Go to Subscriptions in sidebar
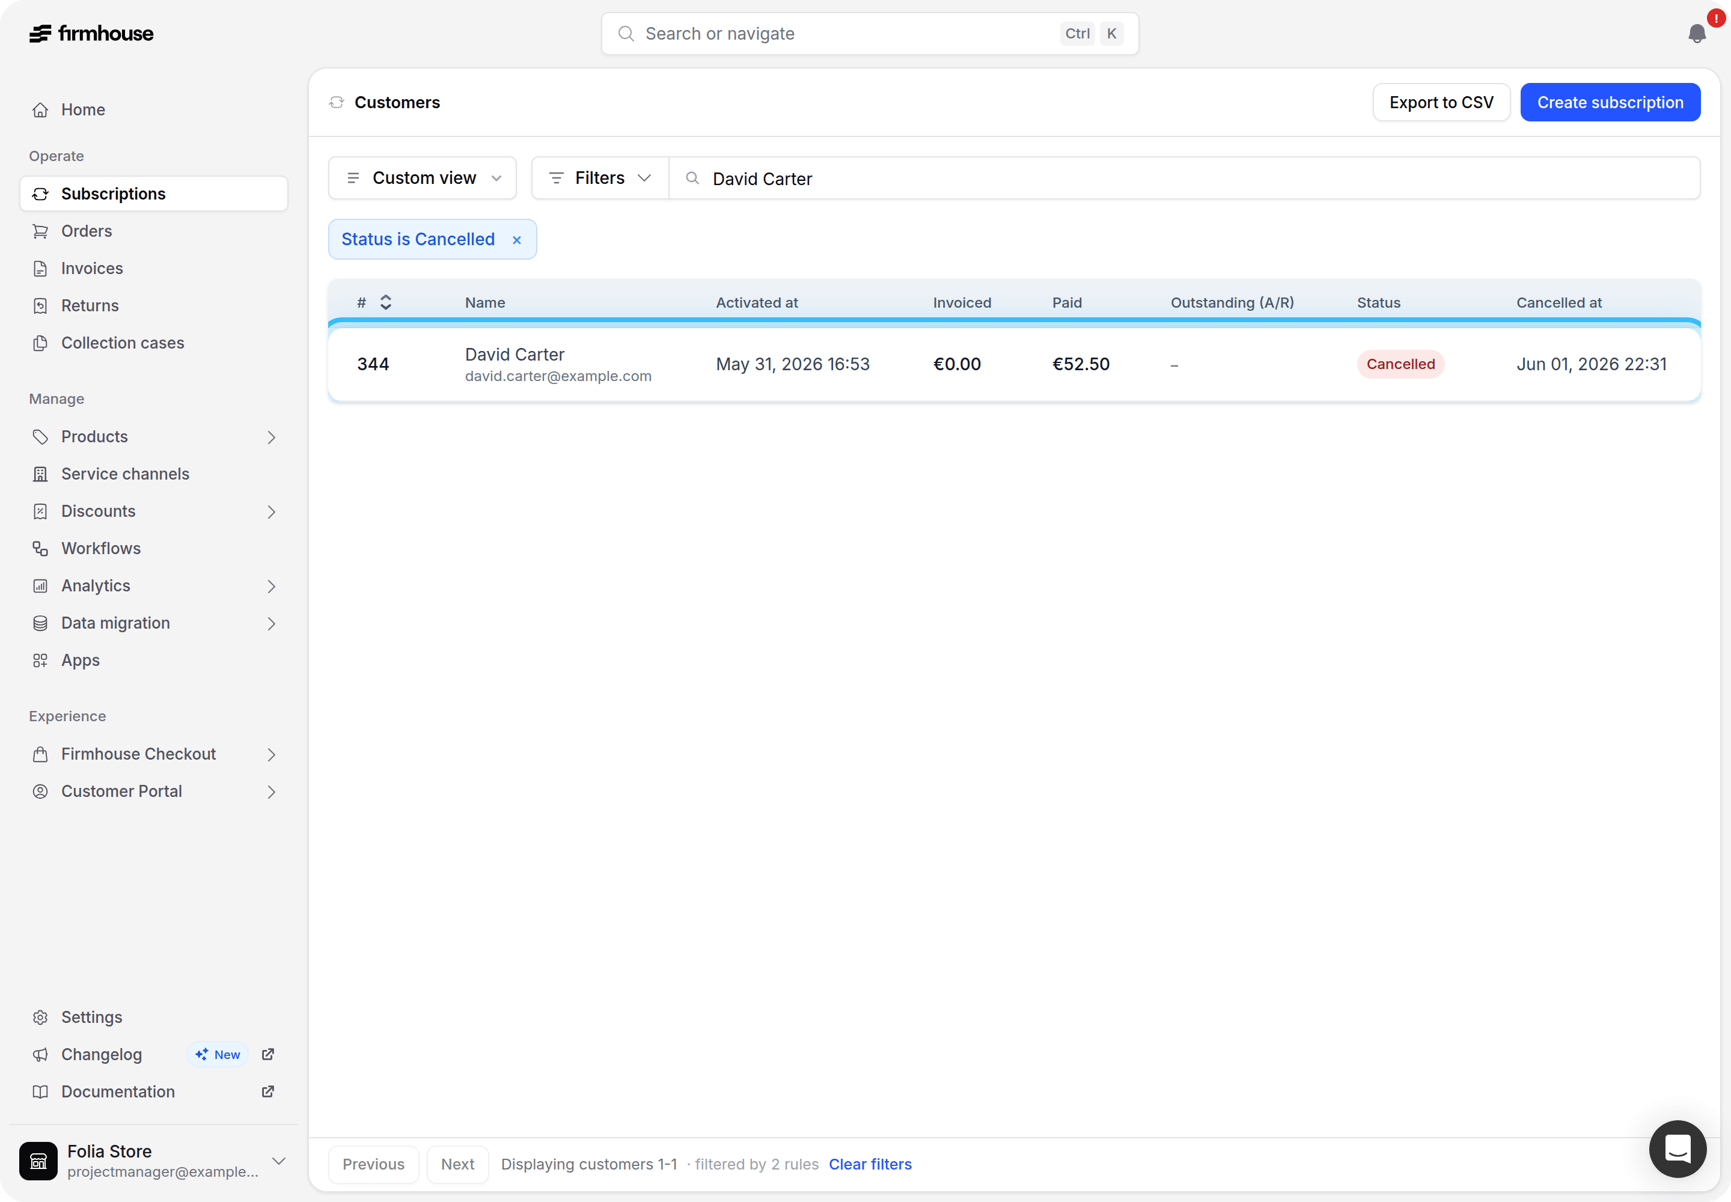This screenshot has width=1731, height=1202. pos(154,194)
